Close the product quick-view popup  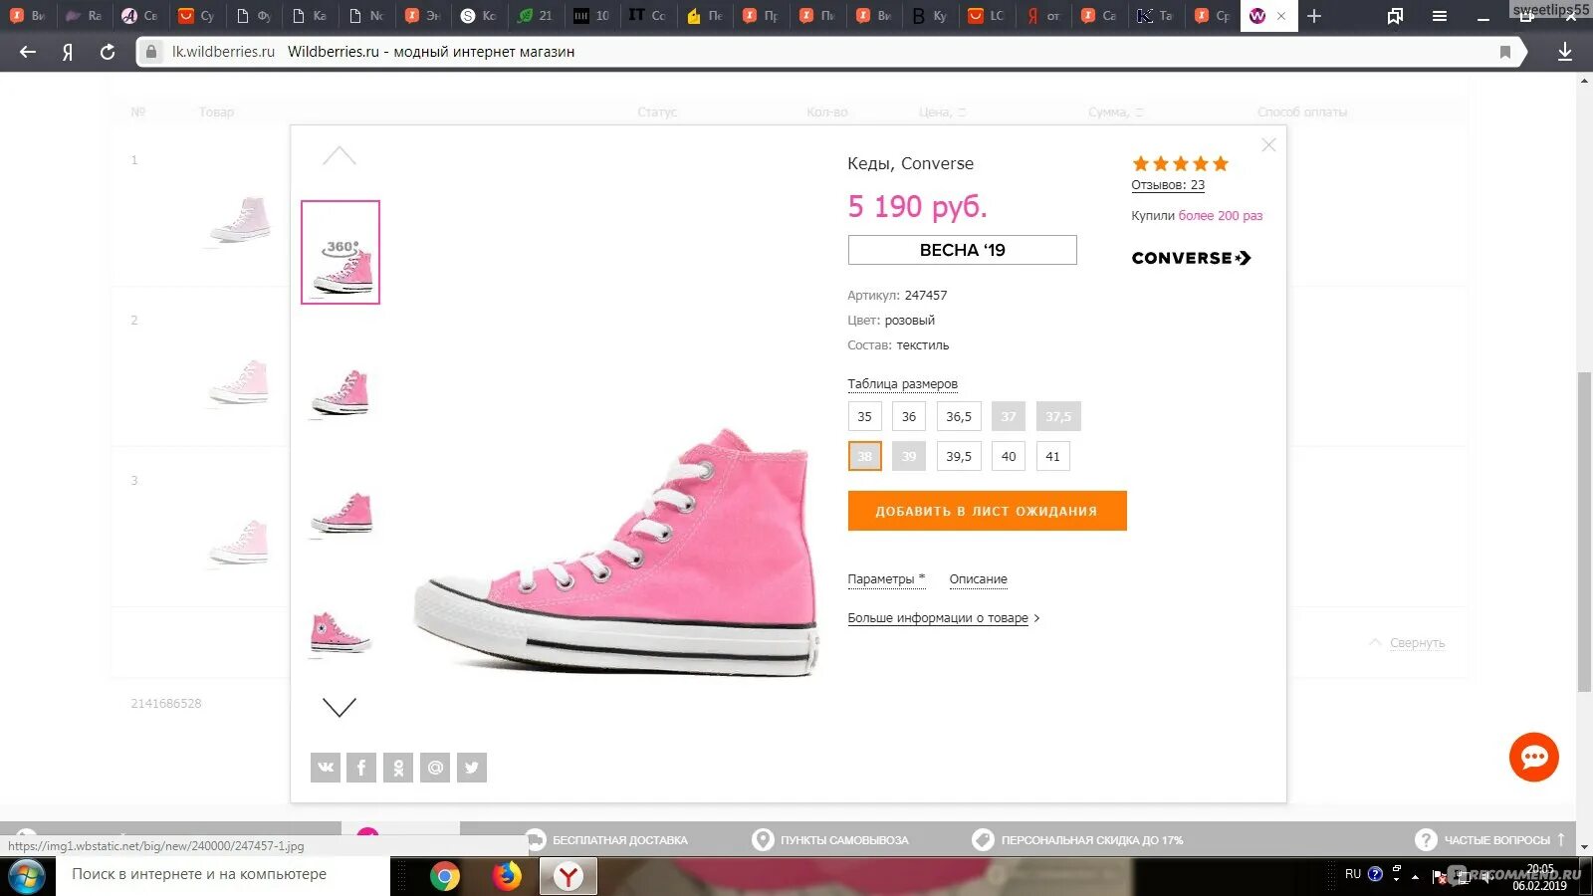[1268, 145]
